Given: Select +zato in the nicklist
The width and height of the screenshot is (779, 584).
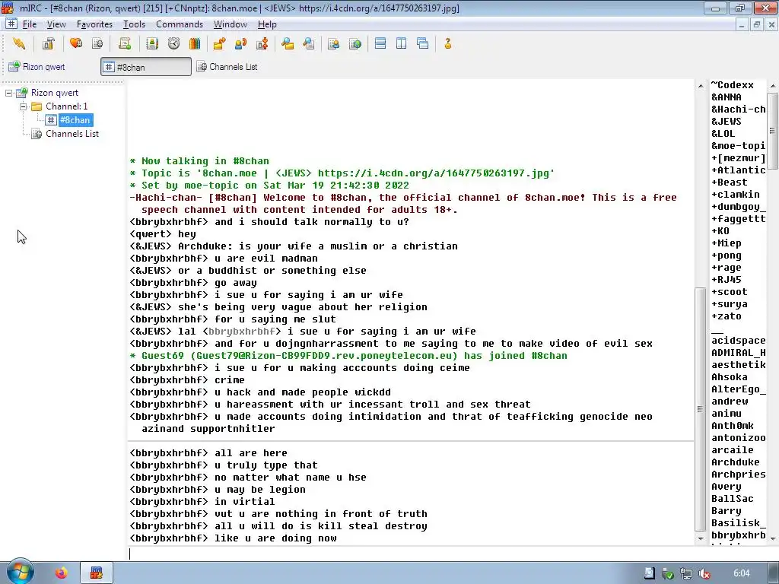Looking at the screenshot, I should click(x=727, y=316).
